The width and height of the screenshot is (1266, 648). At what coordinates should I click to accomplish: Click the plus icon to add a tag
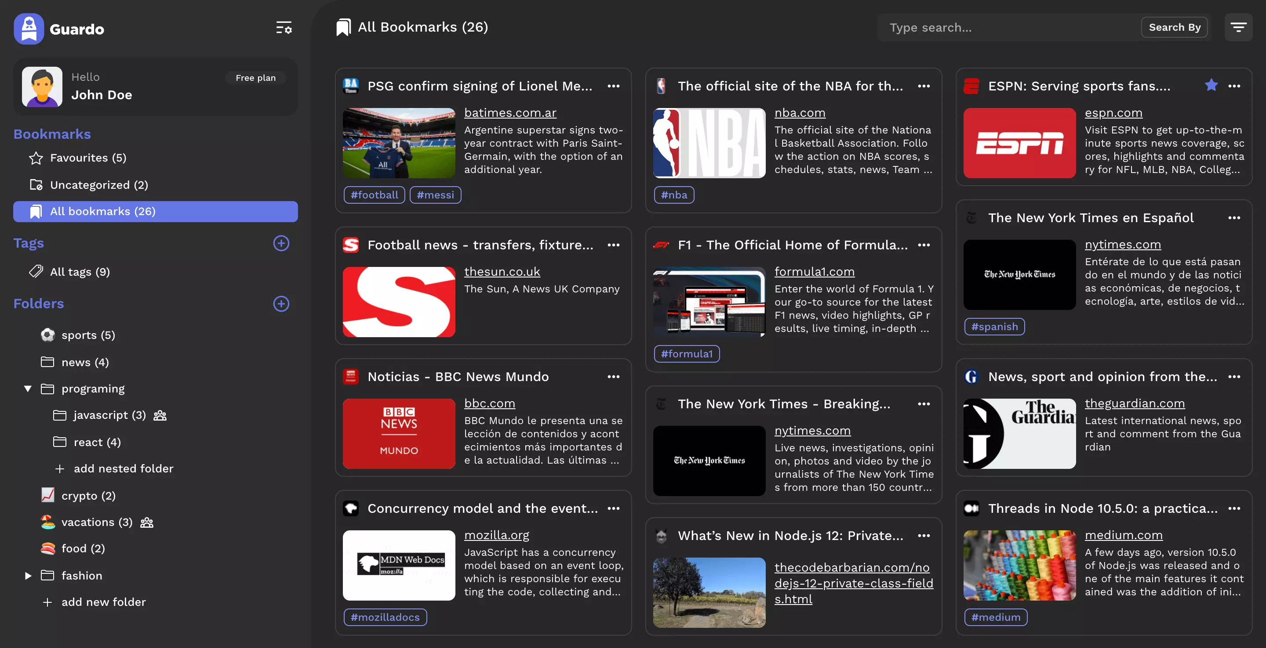[280, 244]
